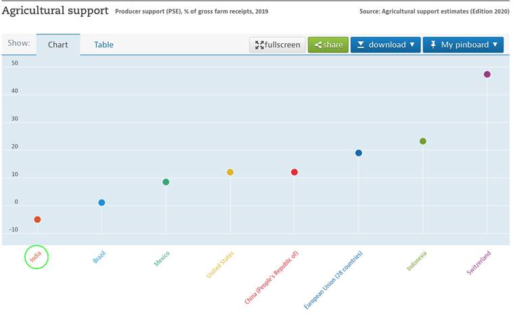The width and height of the screenshot is (513, 320).
Task: Click the green share button
Action: tap(328, 45)
